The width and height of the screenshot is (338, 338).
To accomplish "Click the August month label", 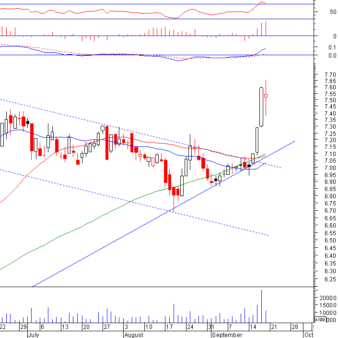I will point(134,335).
